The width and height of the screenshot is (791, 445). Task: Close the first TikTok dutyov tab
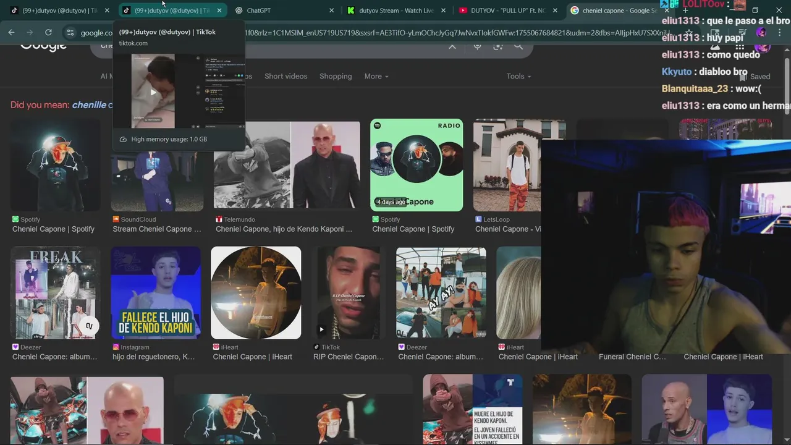click(x=107, y=11)
